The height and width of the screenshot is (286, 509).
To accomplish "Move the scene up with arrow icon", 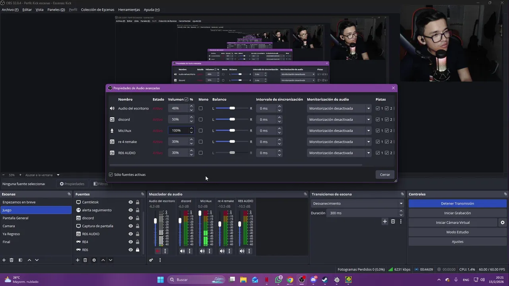I will (x=29, y=260).
